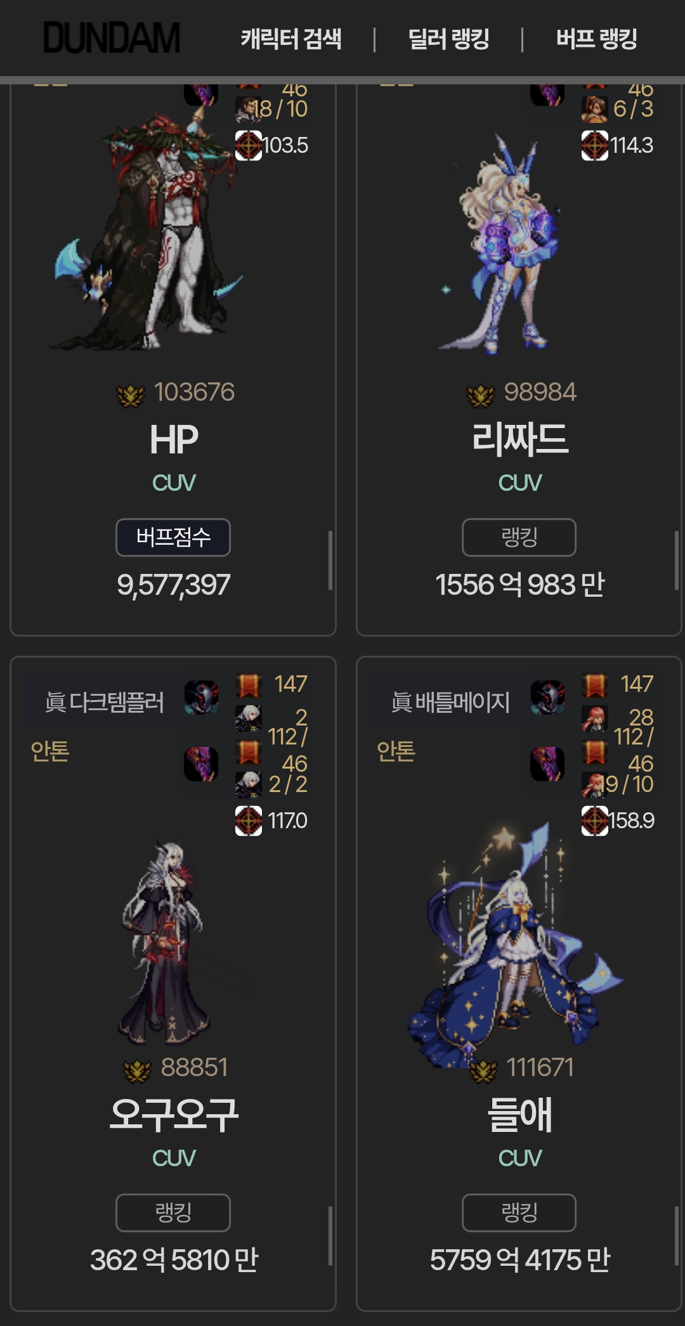The image size is (685, 1326).
Task: Open 들애 character sprite thumbnail
Action: [x=514, y=945]
